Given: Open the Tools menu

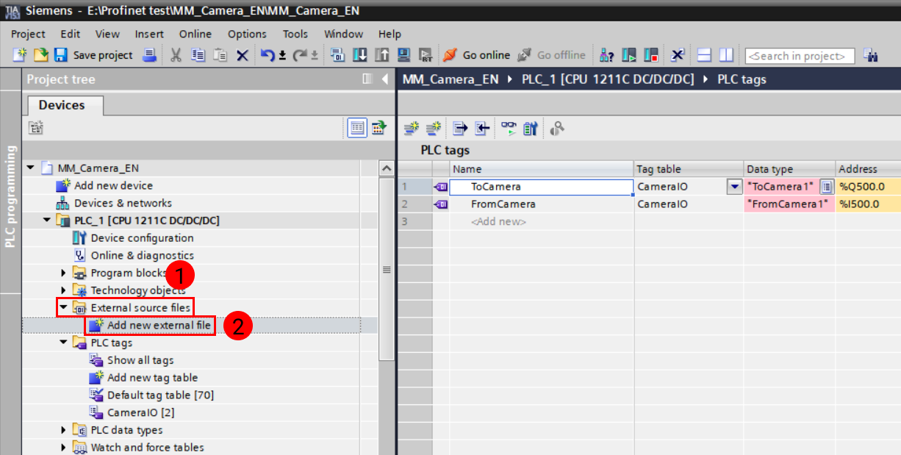Looking at the screenshot, I should 295,34.
